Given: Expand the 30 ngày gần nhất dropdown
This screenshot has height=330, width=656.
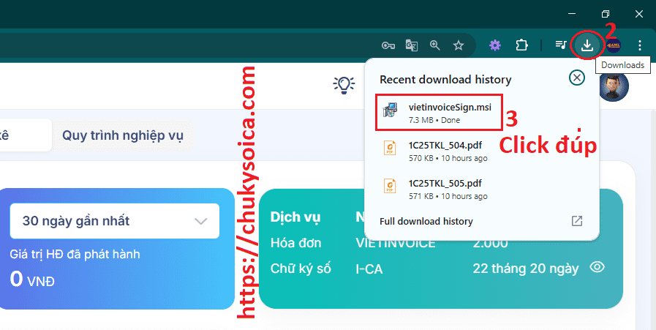Looking at the screenshot, I should click(x=115, y=221).
